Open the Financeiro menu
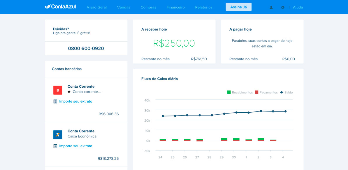This screenshot has width=348, height=170. 175,7
